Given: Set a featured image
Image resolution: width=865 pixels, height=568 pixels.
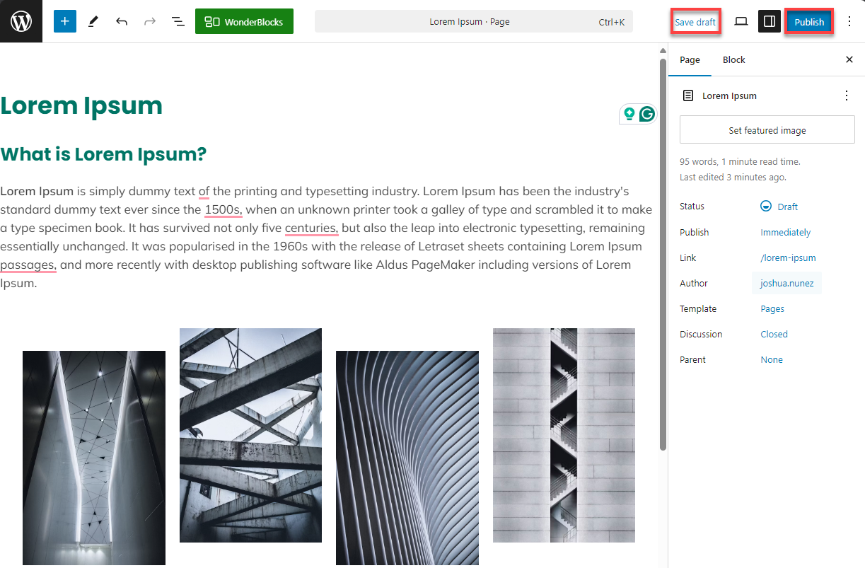Looking at the screenshot, I should 767,129.
